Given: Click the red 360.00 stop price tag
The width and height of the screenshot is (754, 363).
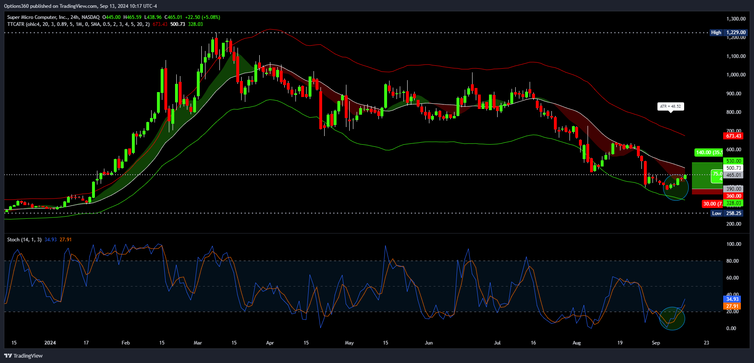Looking at the screenshot, I should coord(733,196).
